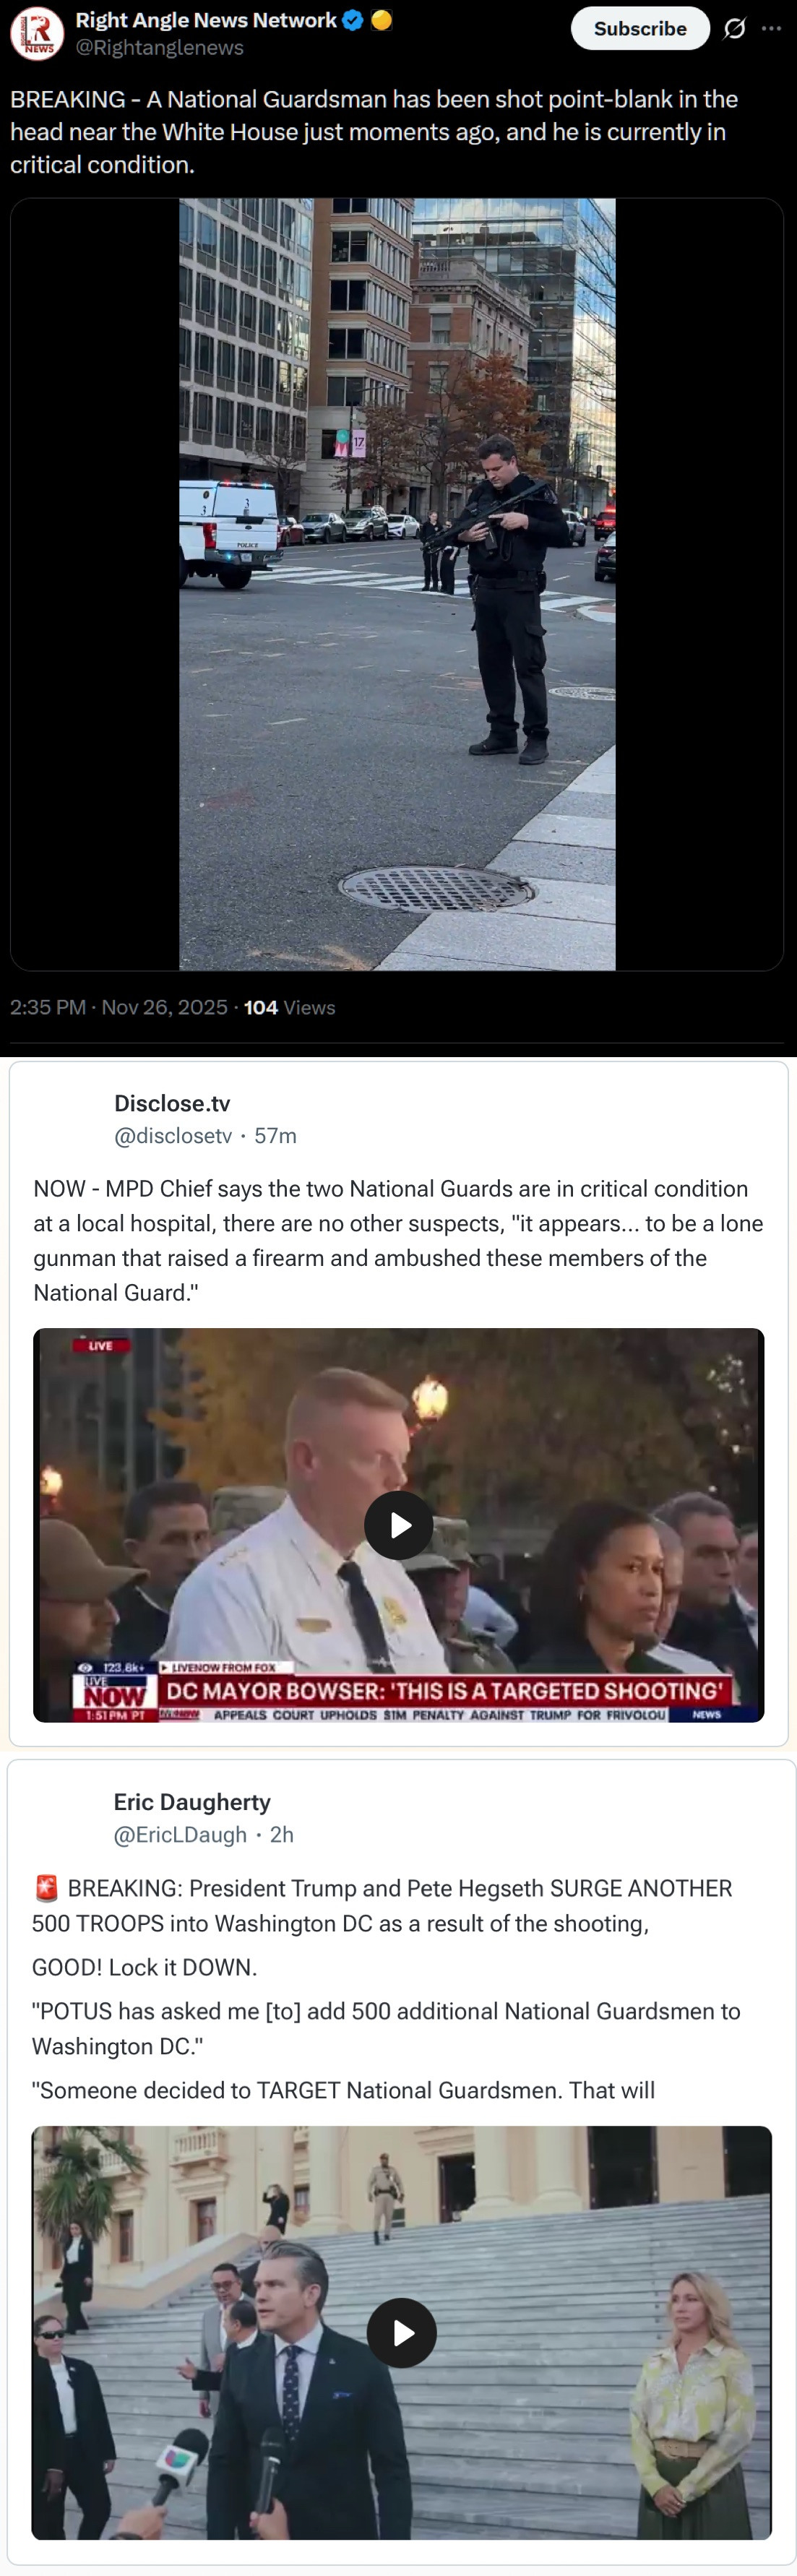797x2576 pixels.
Task: Click the blue verified checkmark badge
Action: coord(352,20)
